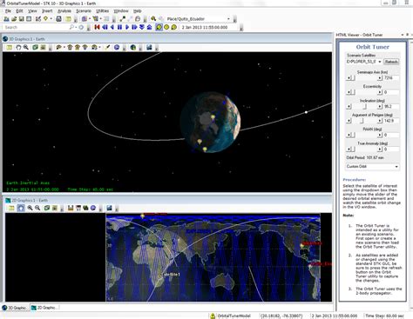Click the Semimajor Axis value field
413x319 pixels.
pos(391,78)
